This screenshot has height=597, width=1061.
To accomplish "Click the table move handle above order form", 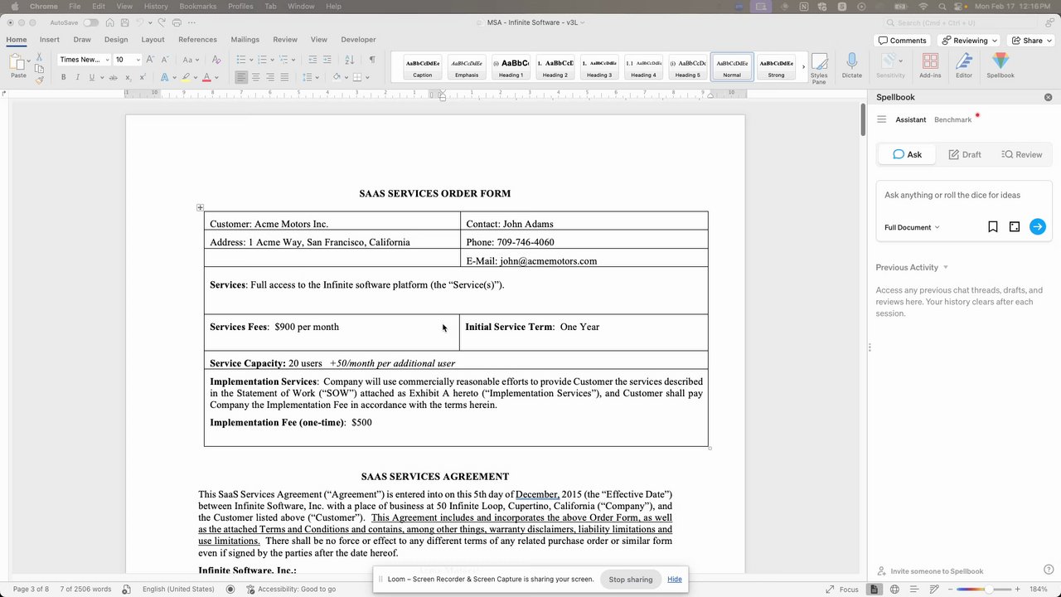I will point(200,207).
